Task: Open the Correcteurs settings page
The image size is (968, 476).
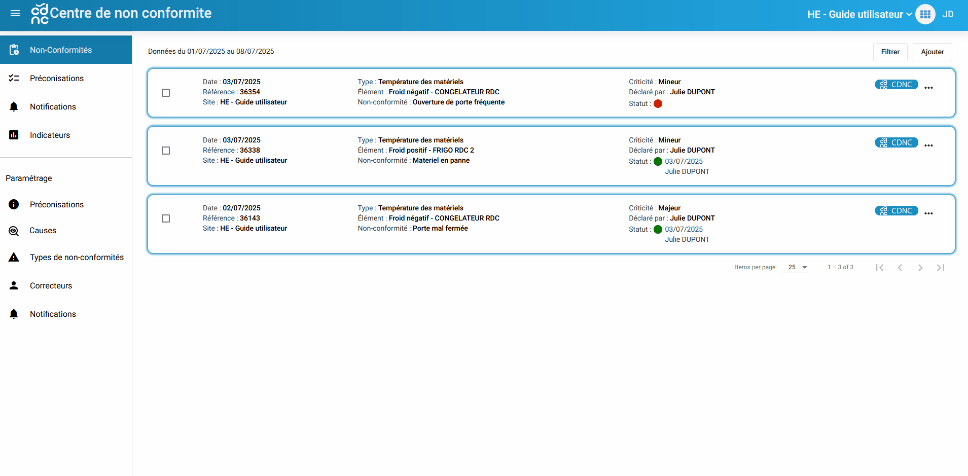Action: point(66,285)
